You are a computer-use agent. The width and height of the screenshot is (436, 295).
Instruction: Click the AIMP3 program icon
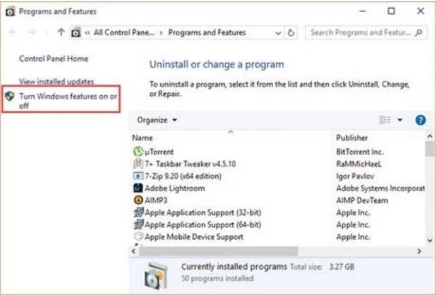point(138,200)
